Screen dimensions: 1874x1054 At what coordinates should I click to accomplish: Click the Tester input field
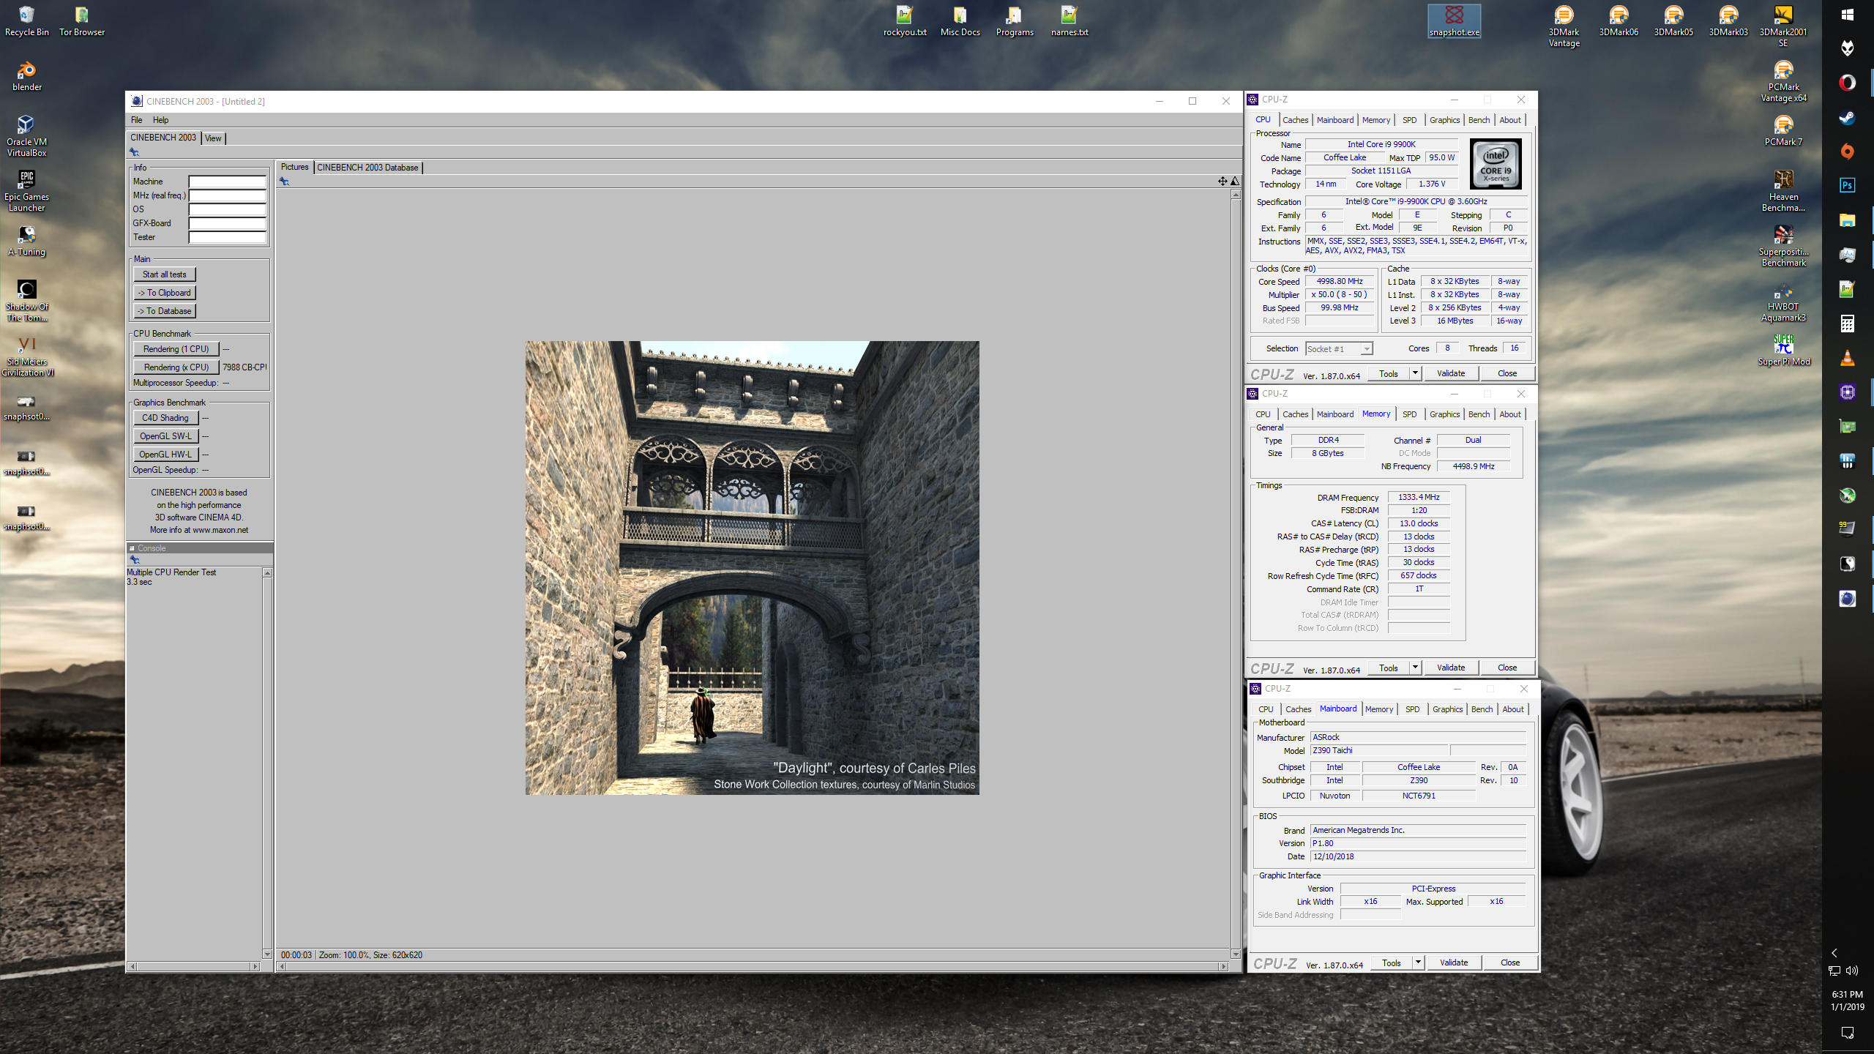(x=228, y=237)
